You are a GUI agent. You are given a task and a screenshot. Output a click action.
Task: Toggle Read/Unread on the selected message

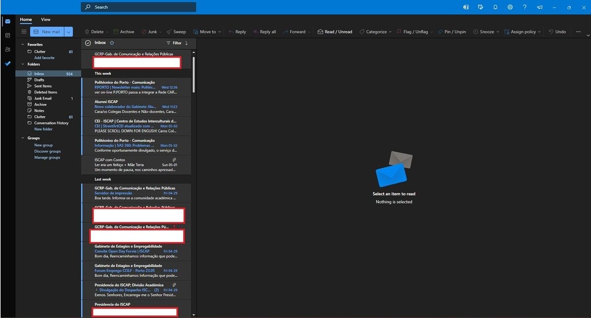pyautogui.click(x=335, y=32)
